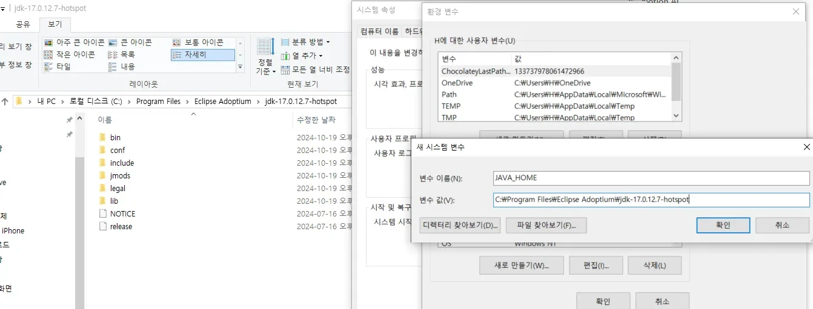
Task: Navigate to 로컬 디스크 (C:) in the breadcrumb
Action: click(96, 102)
